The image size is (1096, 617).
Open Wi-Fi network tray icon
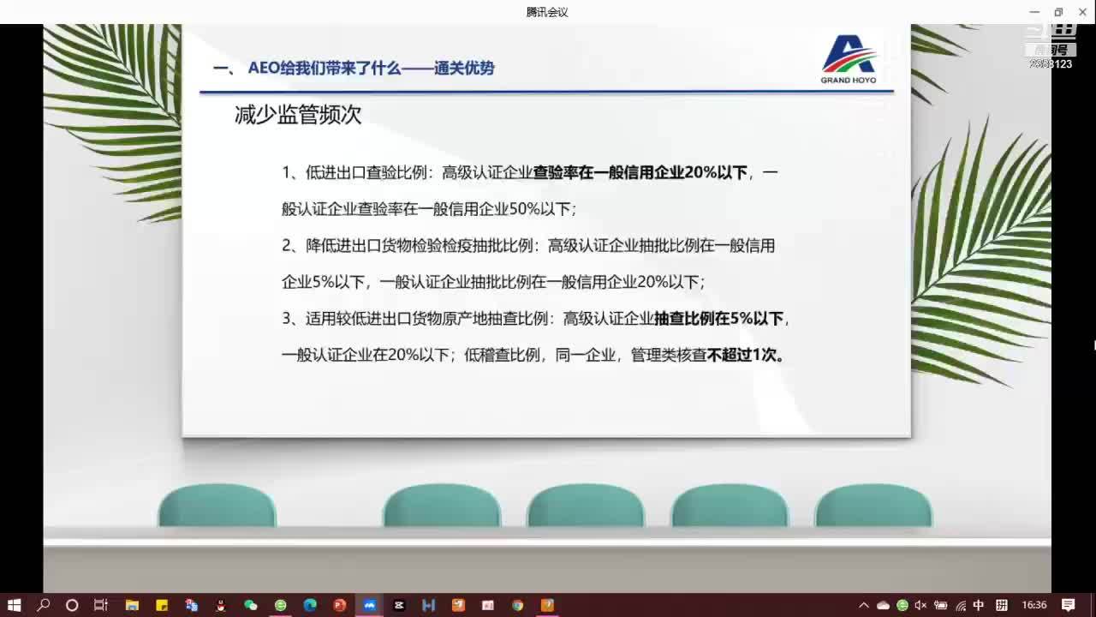(x=960, y=605)
